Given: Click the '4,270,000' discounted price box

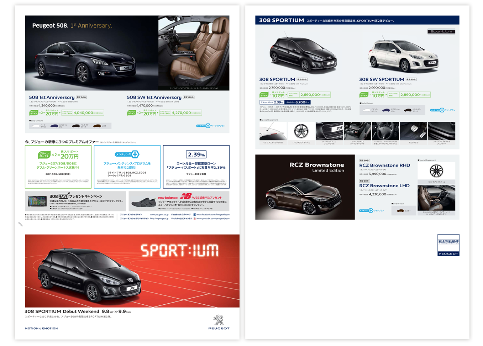Looking at the screenshot, I should click(181, 113).
